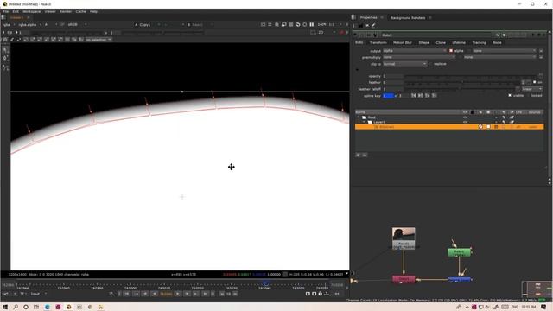This screenshot has height=311, width=553.
Task: Open the premultiply dropdown
Action: (419, 57)
